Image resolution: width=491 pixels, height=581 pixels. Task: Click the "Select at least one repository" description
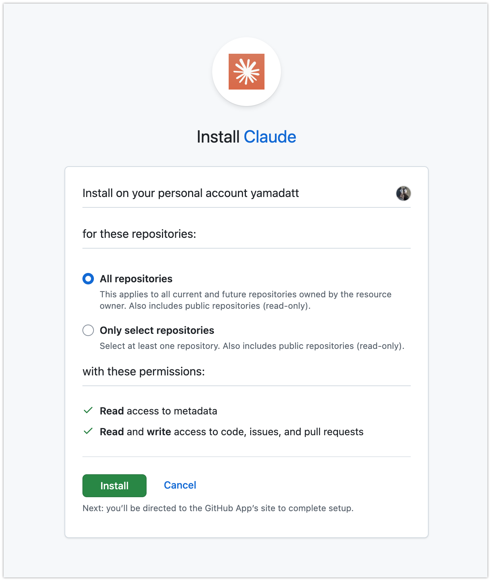(x=252, y=346)
